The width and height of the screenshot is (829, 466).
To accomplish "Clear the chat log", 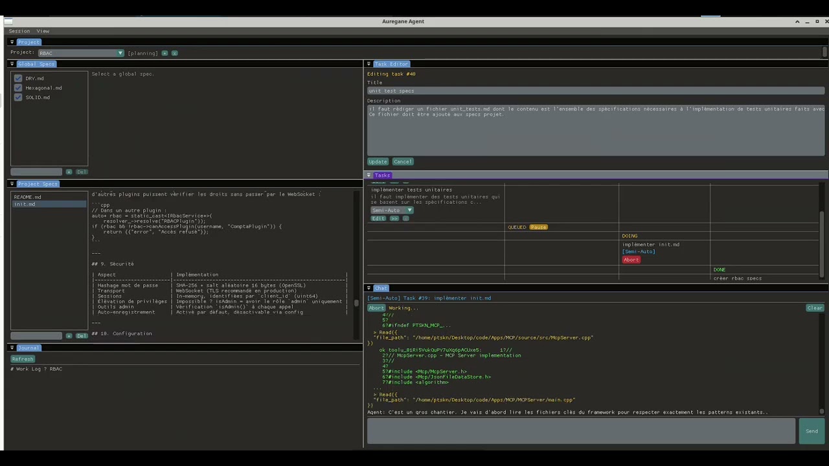I will [x=815, y=308].
